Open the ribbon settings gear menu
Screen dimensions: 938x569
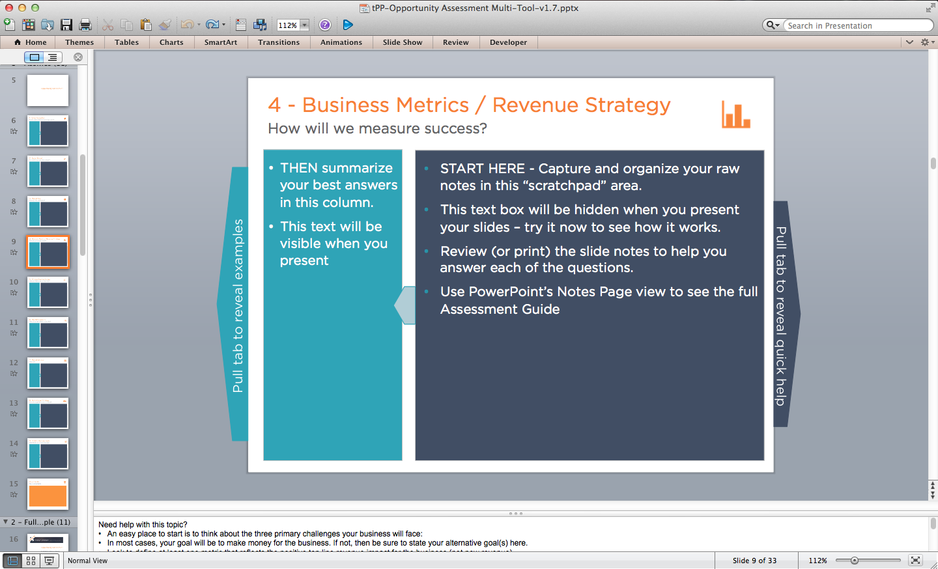click(927, 42)
